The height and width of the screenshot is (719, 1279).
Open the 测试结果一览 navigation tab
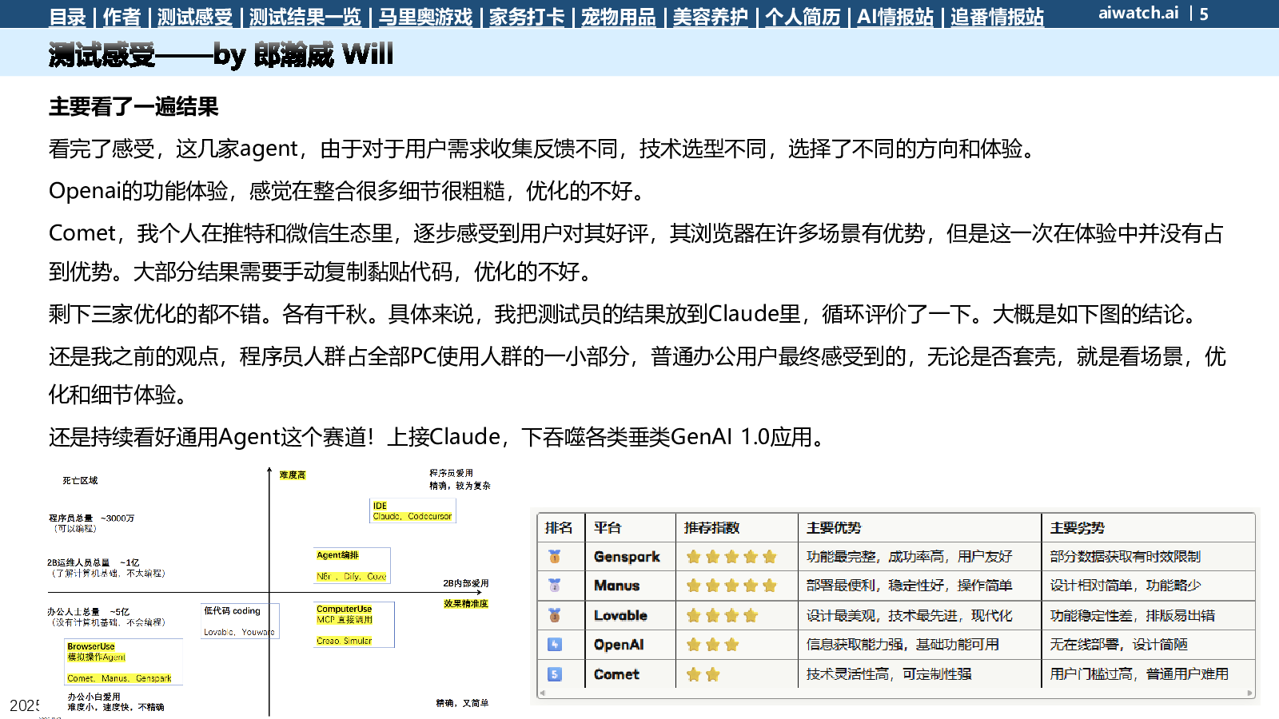coord(305,17)
